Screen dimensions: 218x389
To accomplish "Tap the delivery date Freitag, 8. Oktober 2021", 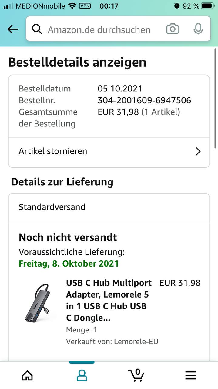I will pos(69,263).
